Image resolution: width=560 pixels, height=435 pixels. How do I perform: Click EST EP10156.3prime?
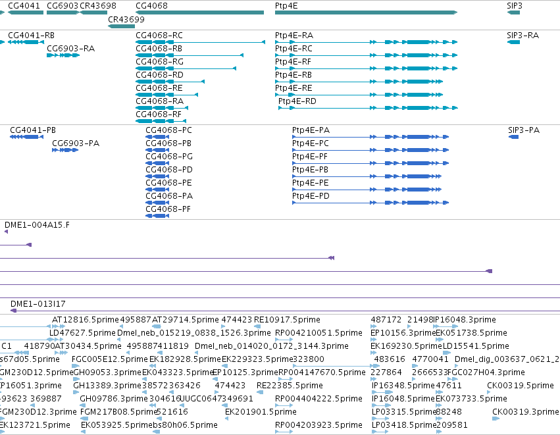pyautogui.click(x=403, y=333)
